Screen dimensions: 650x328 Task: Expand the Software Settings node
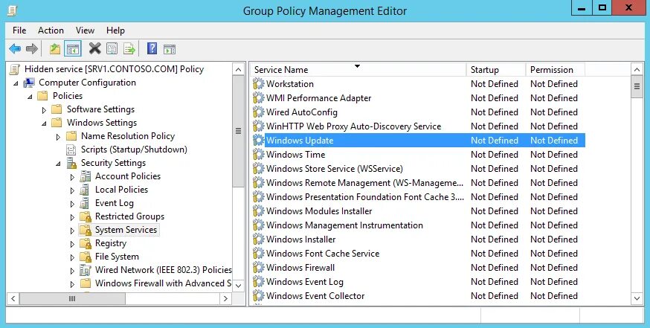coord(45,109)
